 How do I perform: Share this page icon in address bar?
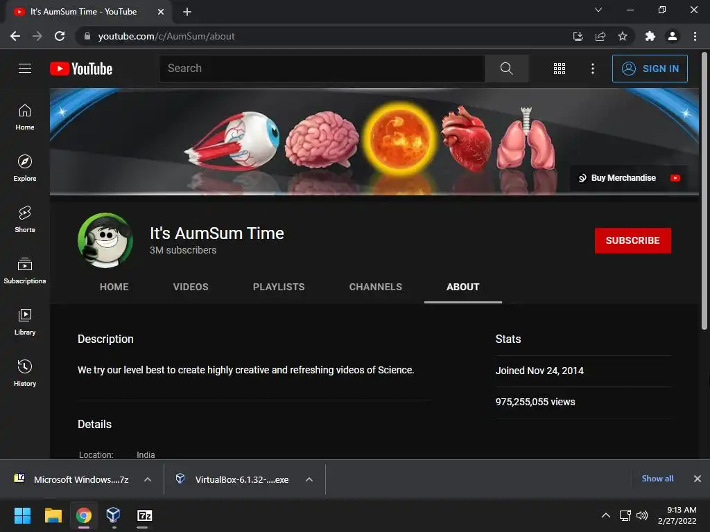[x=600, y=36]
